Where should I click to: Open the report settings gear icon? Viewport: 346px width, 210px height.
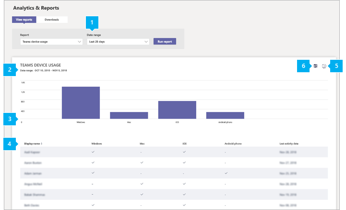(x=324, y=66)
